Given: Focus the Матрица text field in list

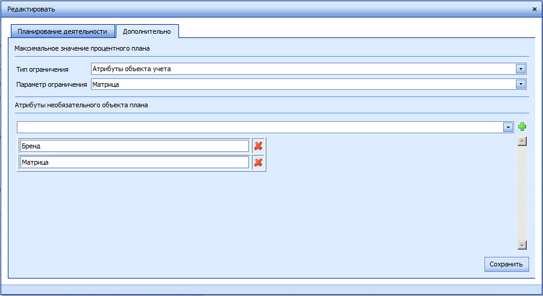Looking at the screenshot, I should point(134,162).
